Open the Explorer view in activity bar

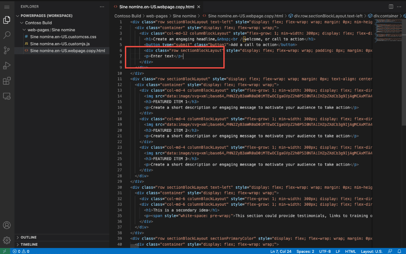tap(7, 20)
